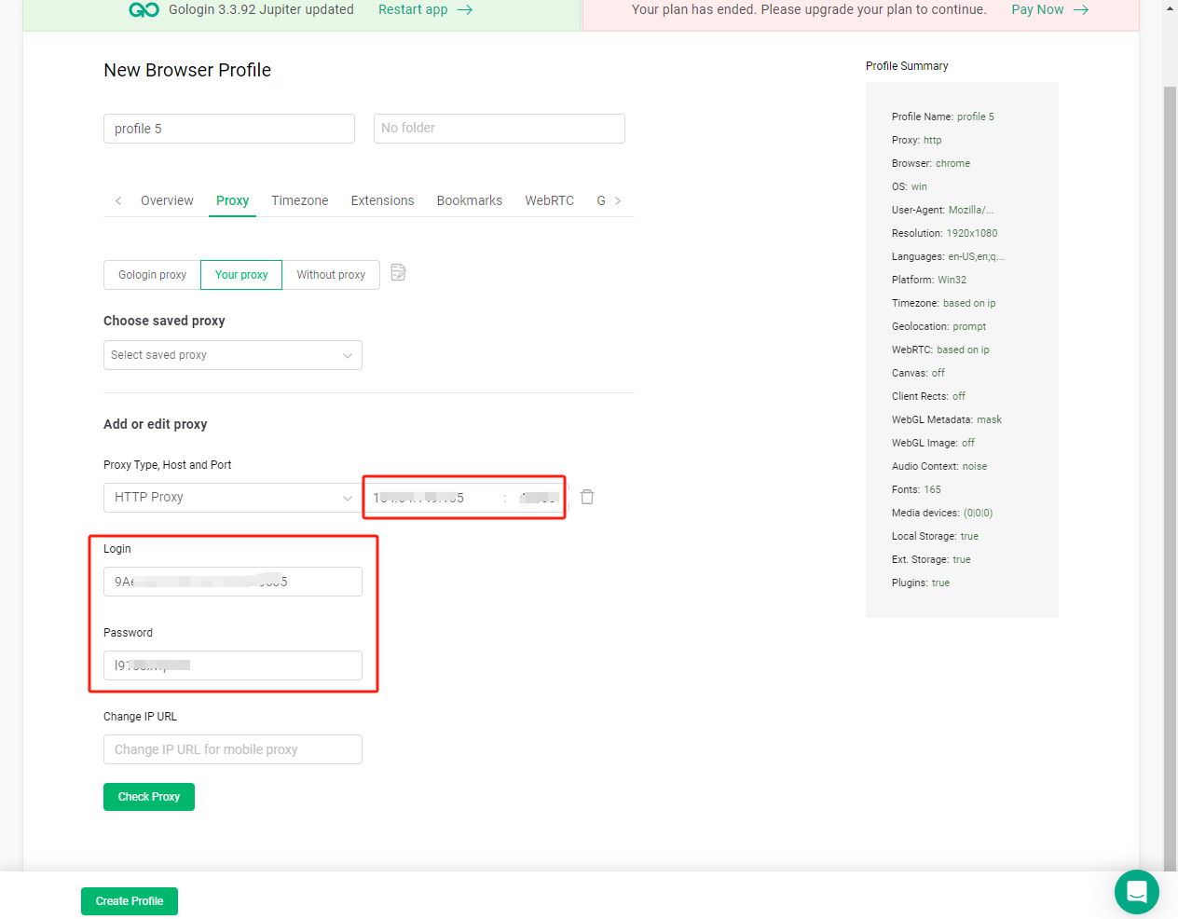Image resolution: width=1178 pixels, height=919 pixels.
Task: Click the Plugins: true summary line
Action: [x=921, y=583]
